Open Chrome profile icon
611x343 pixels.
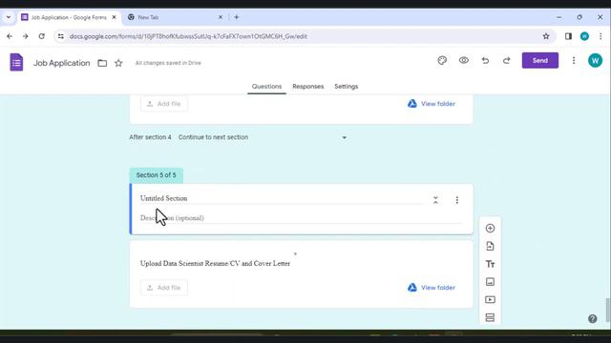pyautogui.click(x=584, y=36)
